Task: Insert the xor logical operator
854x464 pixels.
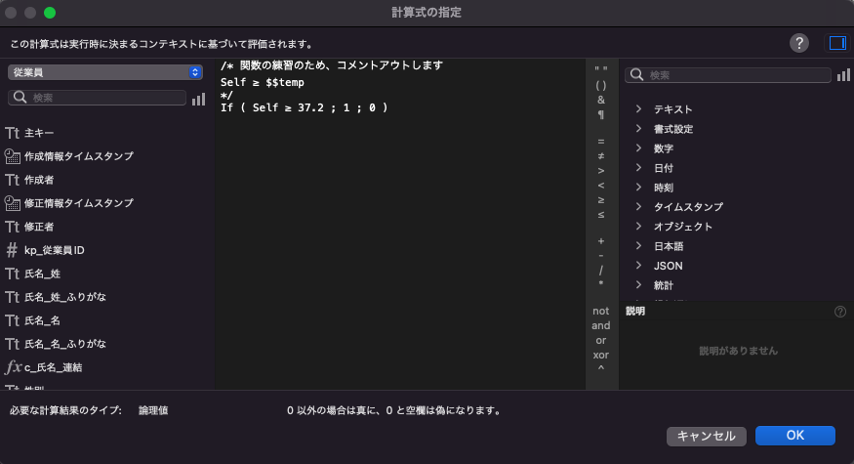Action: (600, 355)
